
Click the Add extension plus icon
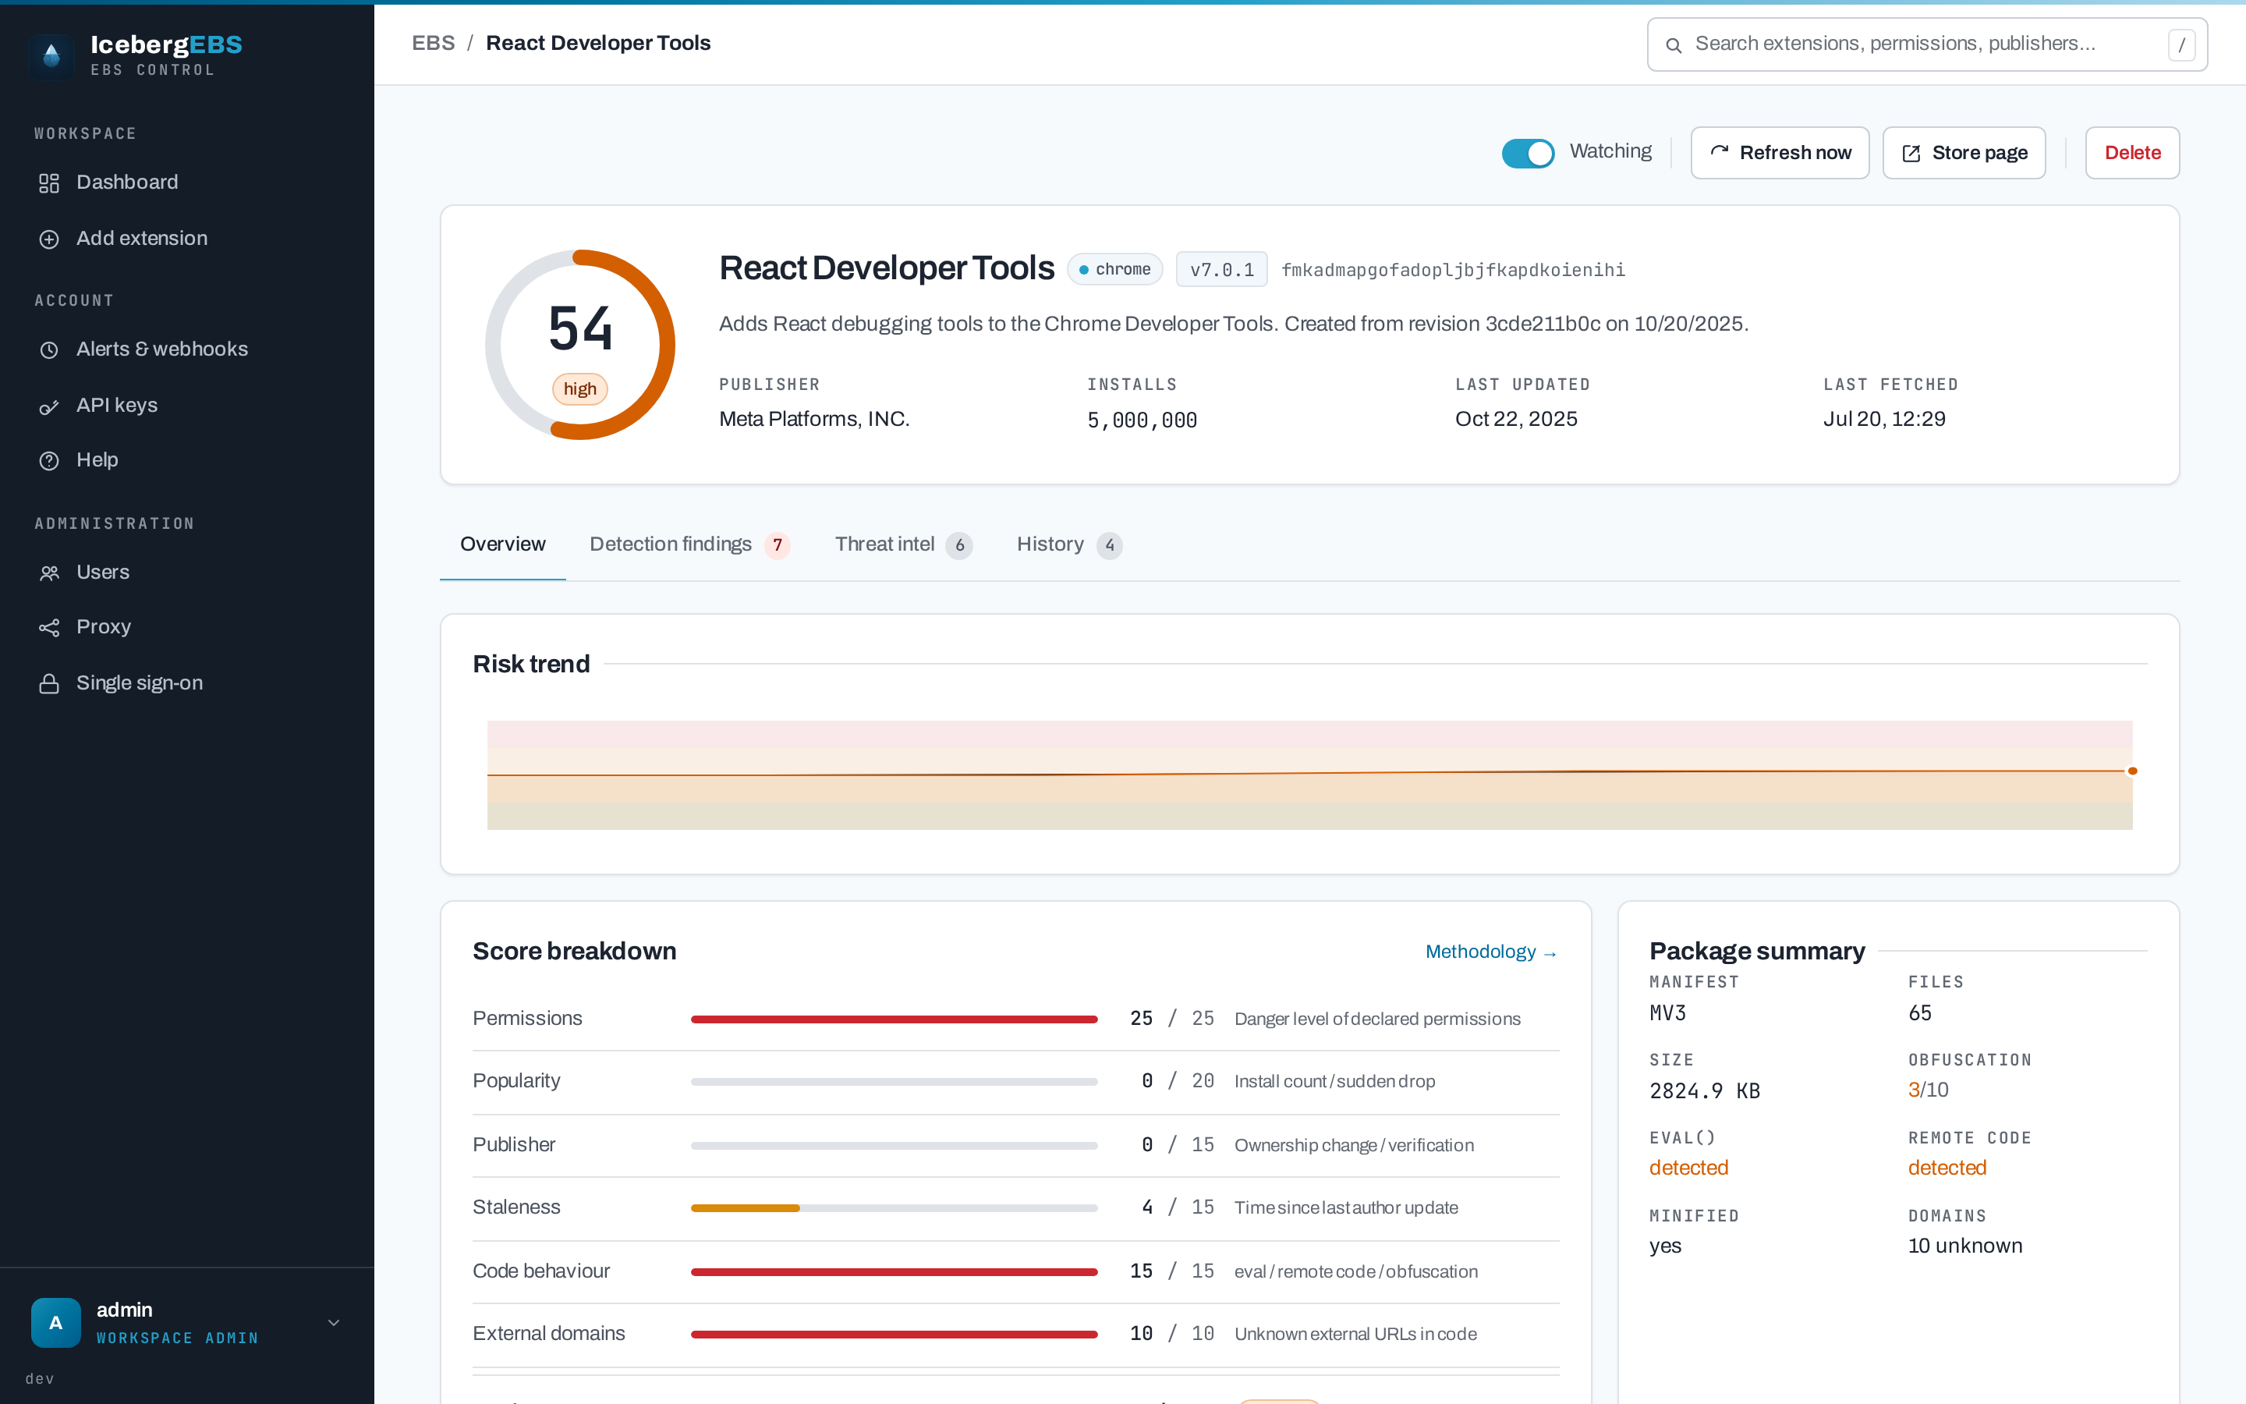point(49,239)
